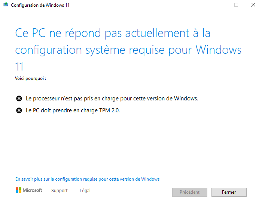The width and height of the screenshot is (262, 206).
Task: Click the error icon beside TPM 2.0 message
Action: click(19, 110)
